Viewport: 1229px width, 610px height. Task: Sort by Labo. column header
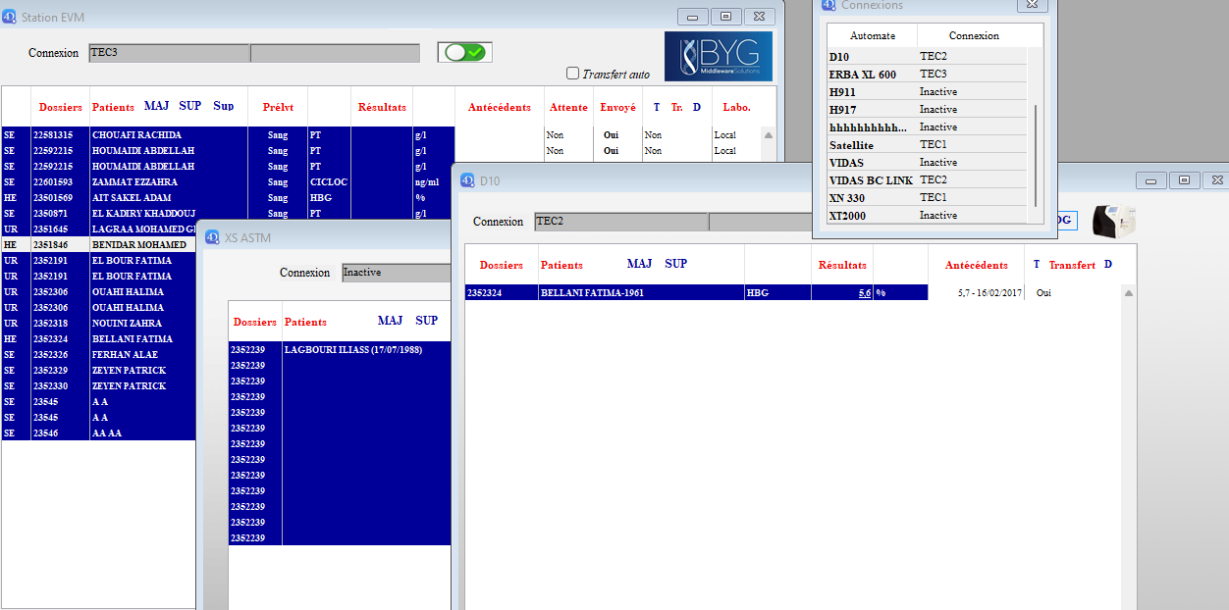736,107
